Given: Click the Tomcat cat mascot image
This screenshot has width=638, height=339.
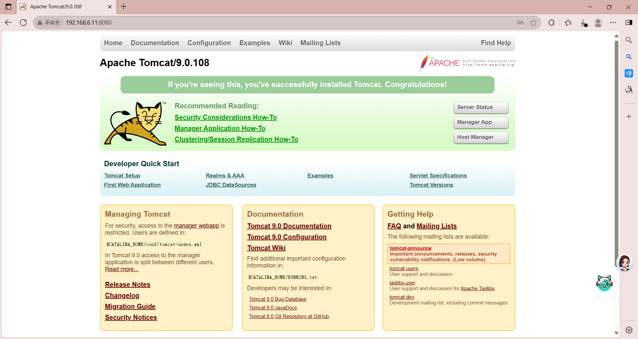Looking at the screenshot, I should pos(136,124).
